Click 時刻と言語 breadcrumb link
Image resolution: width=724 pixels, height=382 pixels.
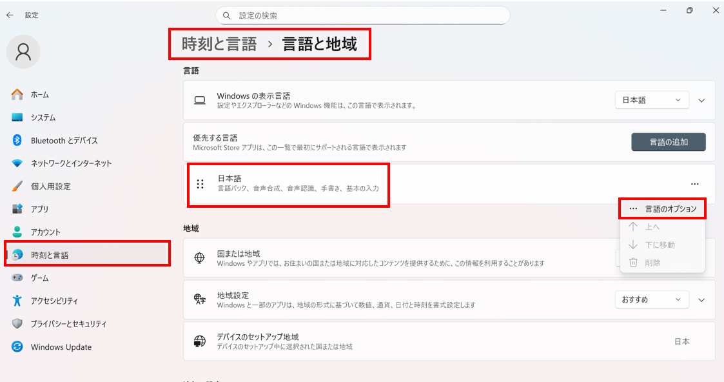(219, 44)
